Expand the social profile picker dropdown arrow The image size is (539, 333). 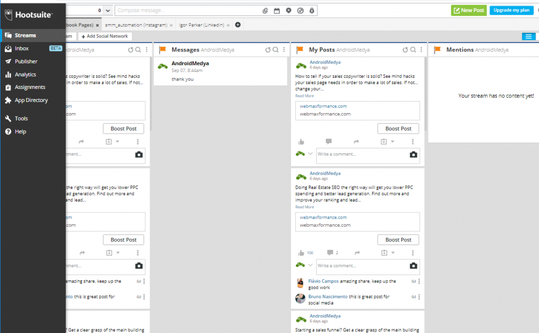tap(108, 11)
